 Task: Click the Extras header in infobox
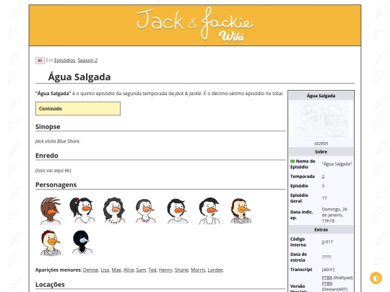(321, 230)
